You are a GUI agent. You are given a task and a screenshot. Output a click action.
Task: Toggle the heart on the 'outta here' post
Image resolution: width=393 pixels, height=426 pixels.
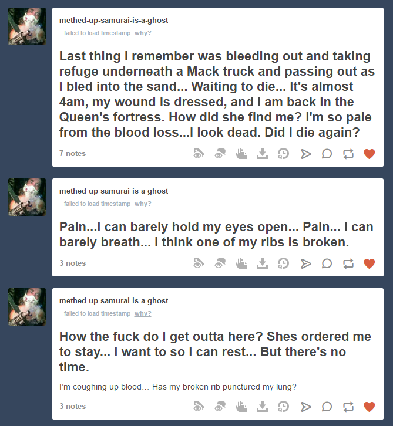369,407
